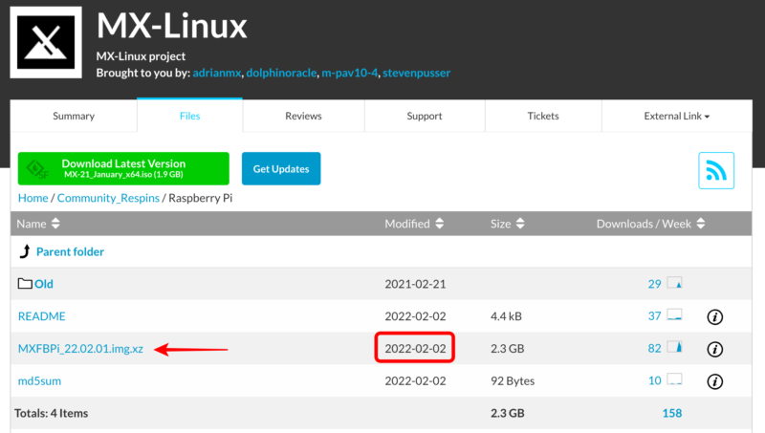This screenshot has height=433, width=765.
Task: Open info icon for README row
Action: point(714,317)
